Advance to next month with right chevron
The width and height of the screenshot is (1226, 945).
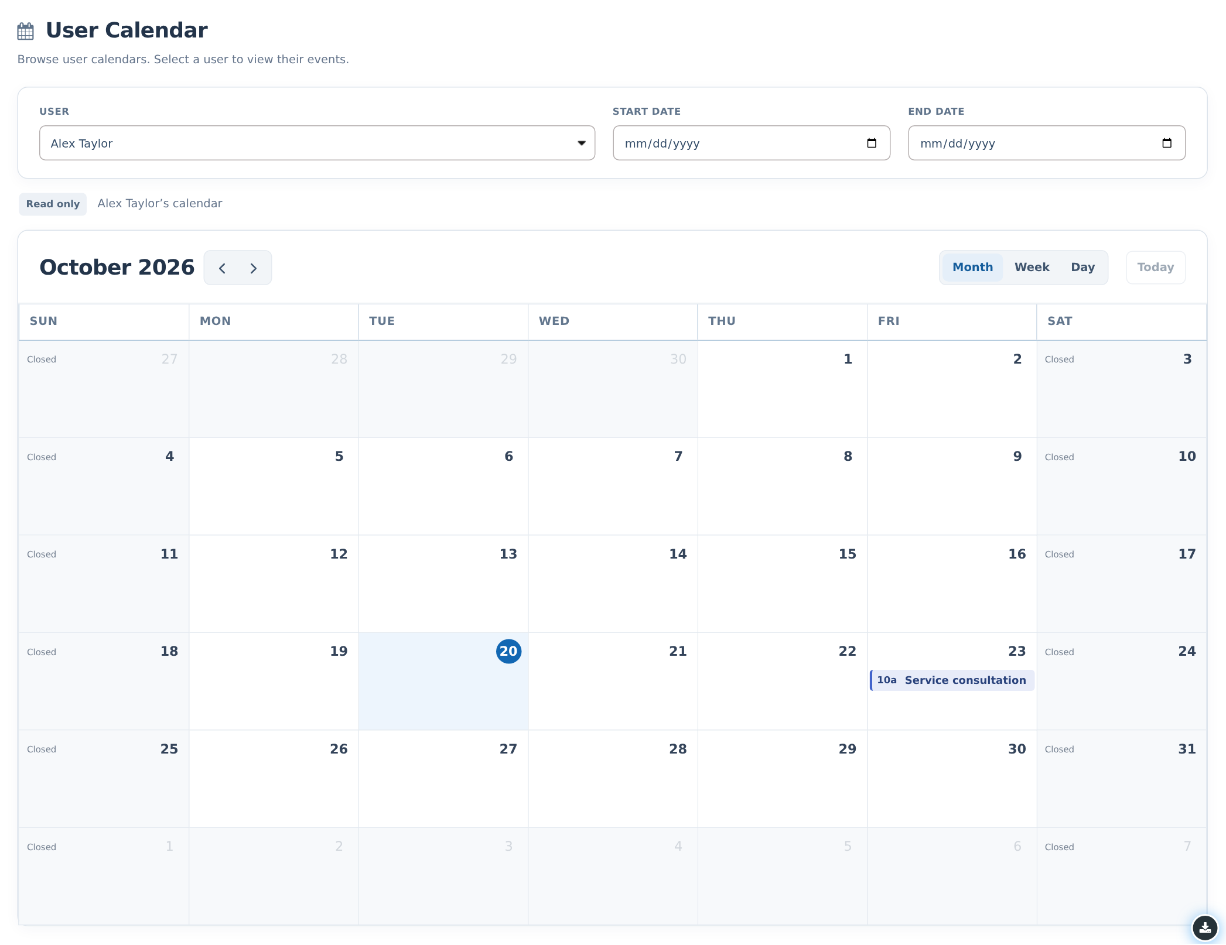[x=253, y=268]
